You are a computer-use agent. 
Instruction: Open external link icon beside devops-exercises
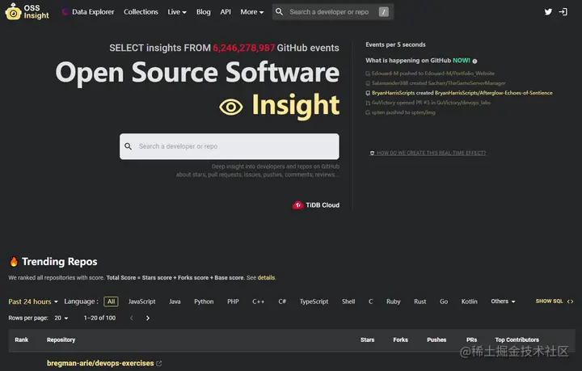(x=159, y=364)
